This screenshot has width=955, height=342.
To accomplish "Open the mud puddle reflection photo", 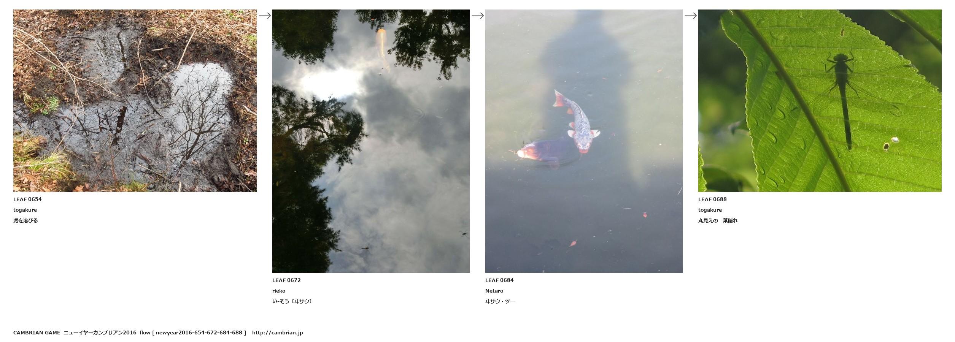I will (x=135, y=101).
